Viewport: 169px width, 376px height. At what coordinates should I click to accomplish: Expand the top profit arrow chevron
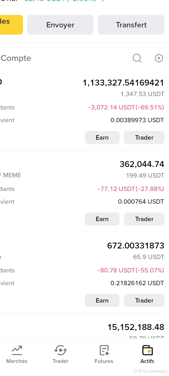(x=103, y=1)
